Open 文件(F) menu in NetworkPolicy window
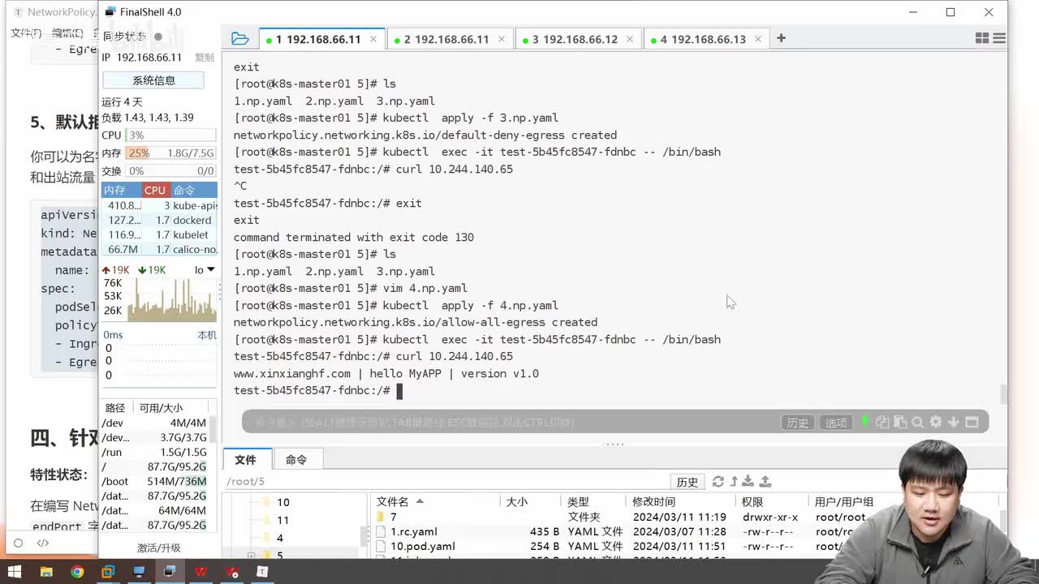This screenshot has height=584, width=1039. pos(26,32)
